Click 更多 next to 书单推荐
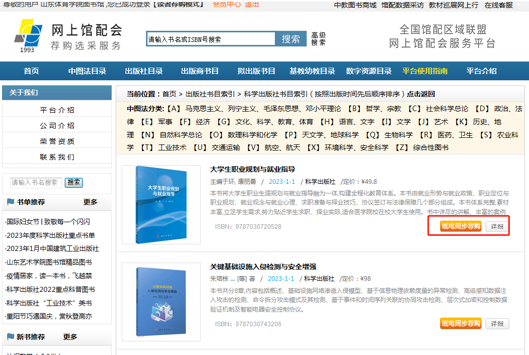The image size is (529, 355). [90, 202]
